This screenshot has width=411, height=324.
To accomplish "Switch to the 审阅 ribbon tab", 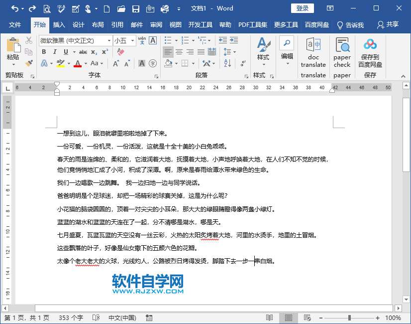I will [156, 24].
